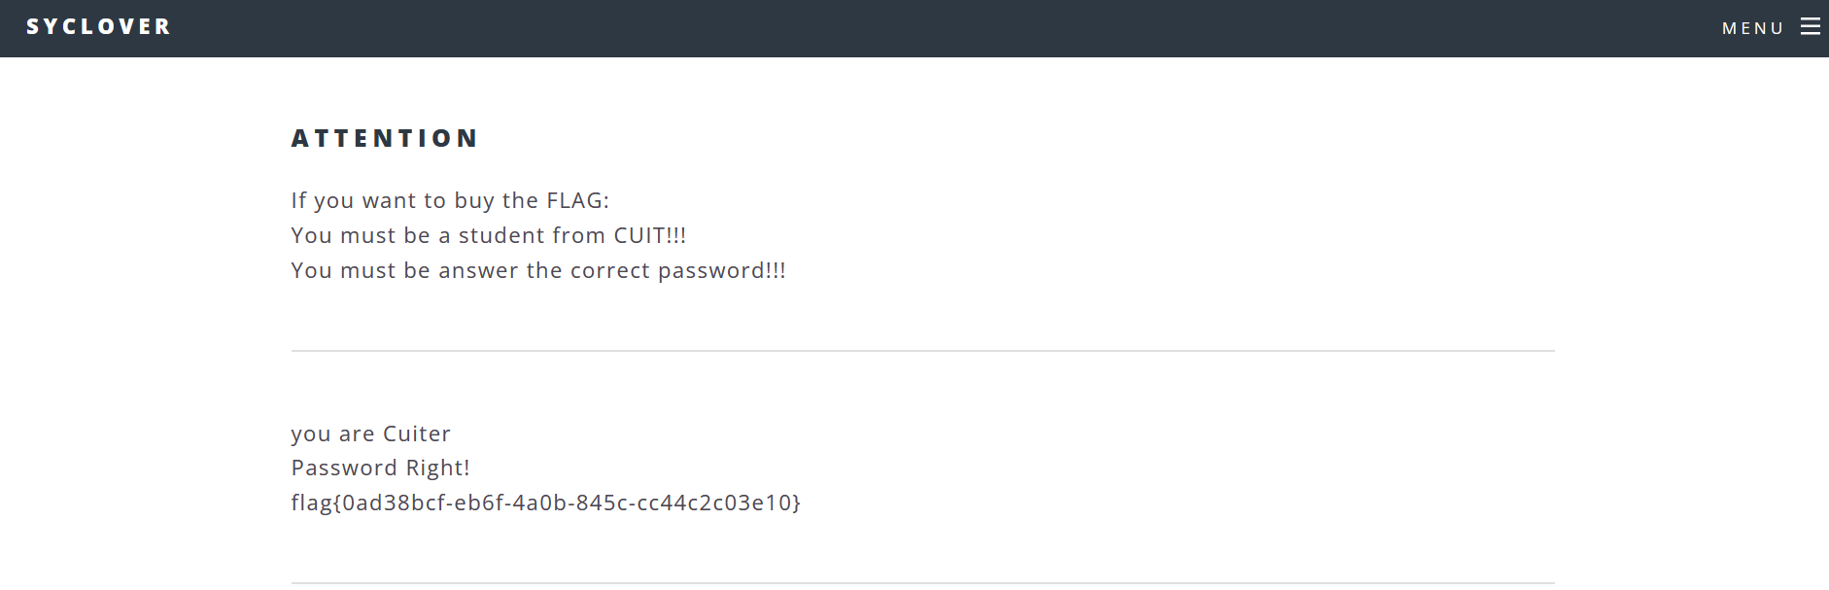Click the word "FLAG:" in first sentence
This screenshot has height=590, width=1829.
point(577,200)
